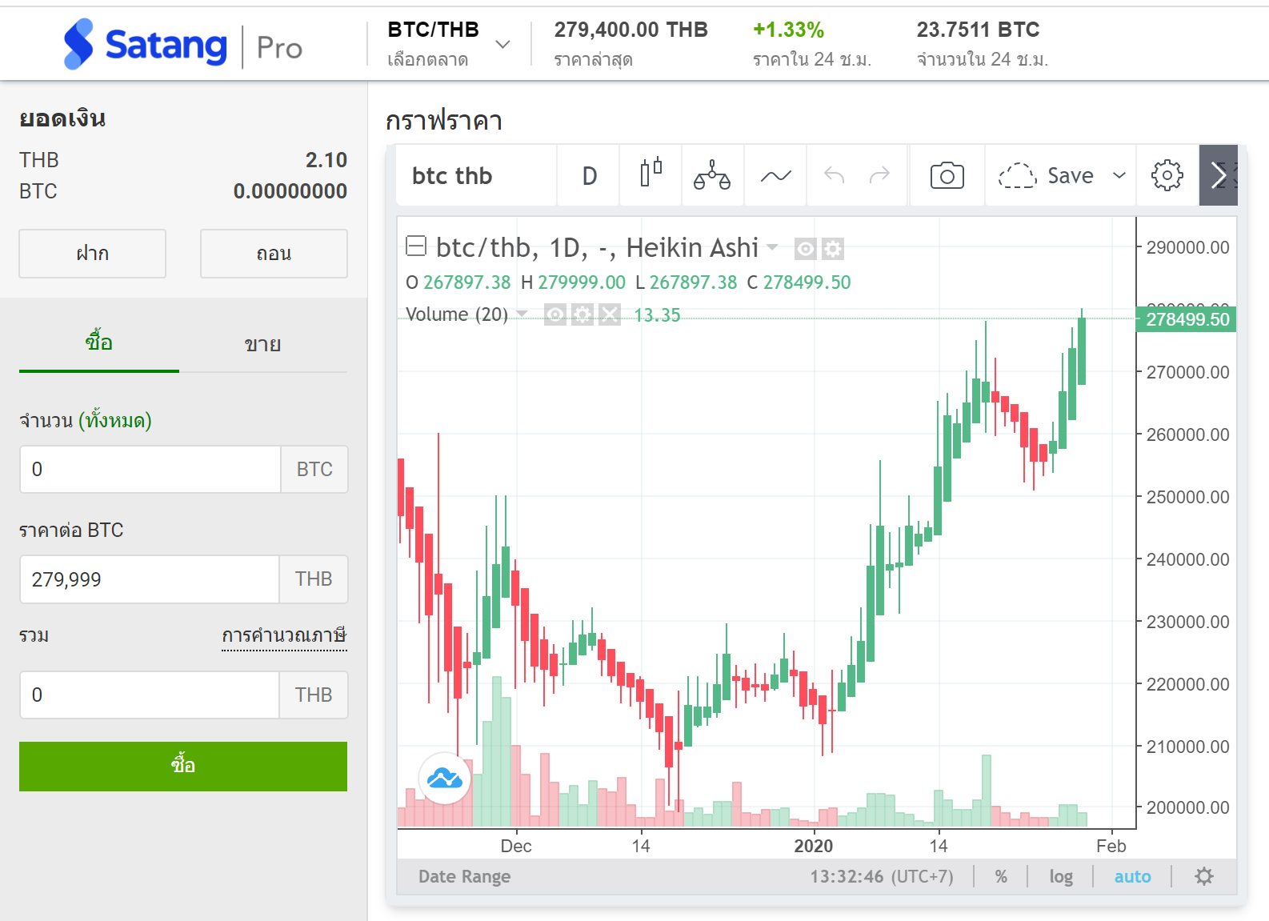The width and height of the screenshot is (1269, 921).
Task: Click the undo arrow in chart toolbar
Action: pyautogui.click(x=834, y=175)
